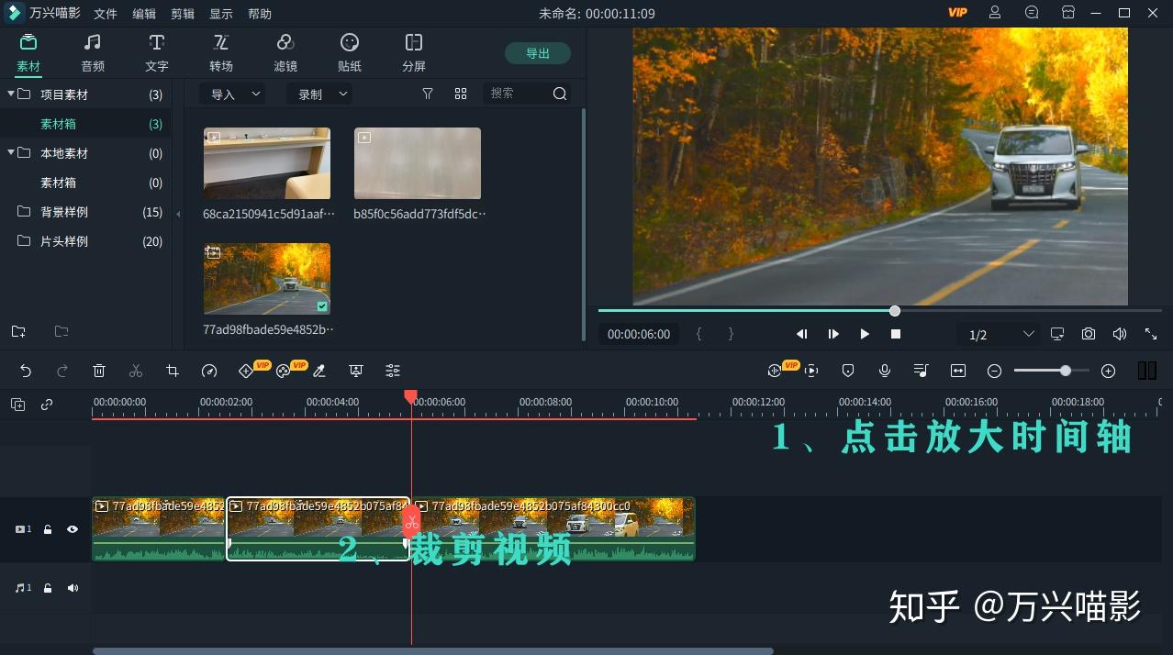Start voice-over recording with microphone icon

pos(884,371)
